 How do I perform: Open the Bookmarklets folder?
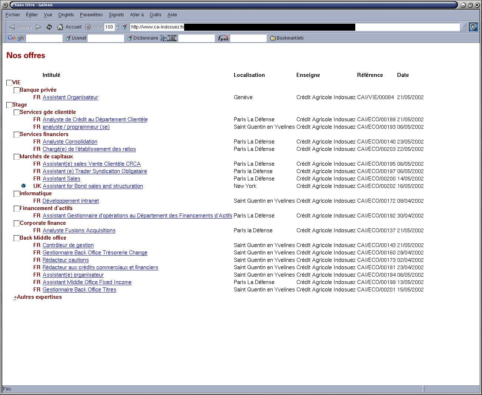(287, 38)
